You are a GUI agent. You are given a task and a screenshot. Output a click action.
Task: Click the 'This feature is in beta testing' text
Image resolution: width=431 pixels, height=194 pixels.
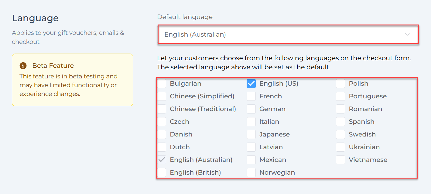(x=69, y=85)
